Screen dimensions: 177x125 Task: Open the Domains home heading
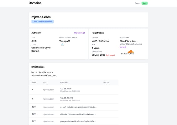35,3
